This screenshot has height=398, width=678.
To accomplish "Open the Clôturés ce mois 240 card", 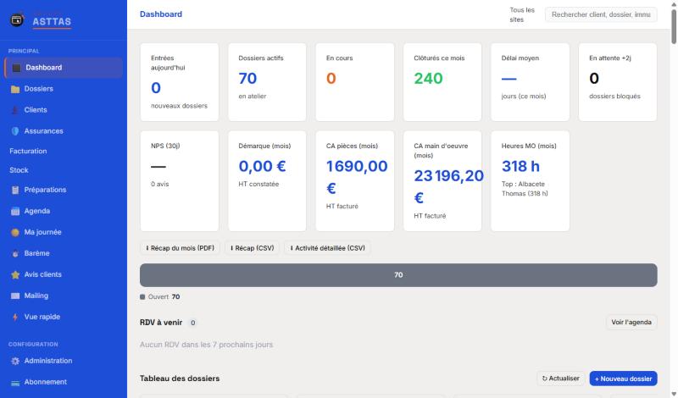I will [442, 82].
